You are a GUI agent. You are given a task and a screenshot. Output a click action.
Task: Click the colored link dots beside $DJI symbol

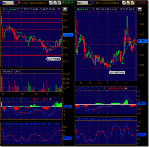(94, 3)
